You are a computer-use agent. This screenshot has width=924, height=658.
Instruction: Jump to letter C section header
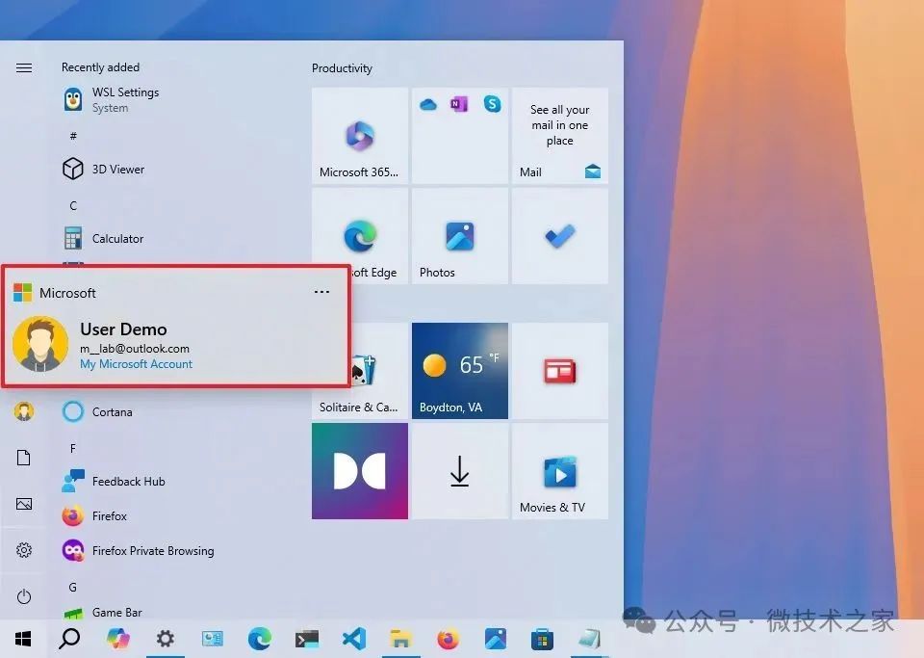tap(73, 206)
